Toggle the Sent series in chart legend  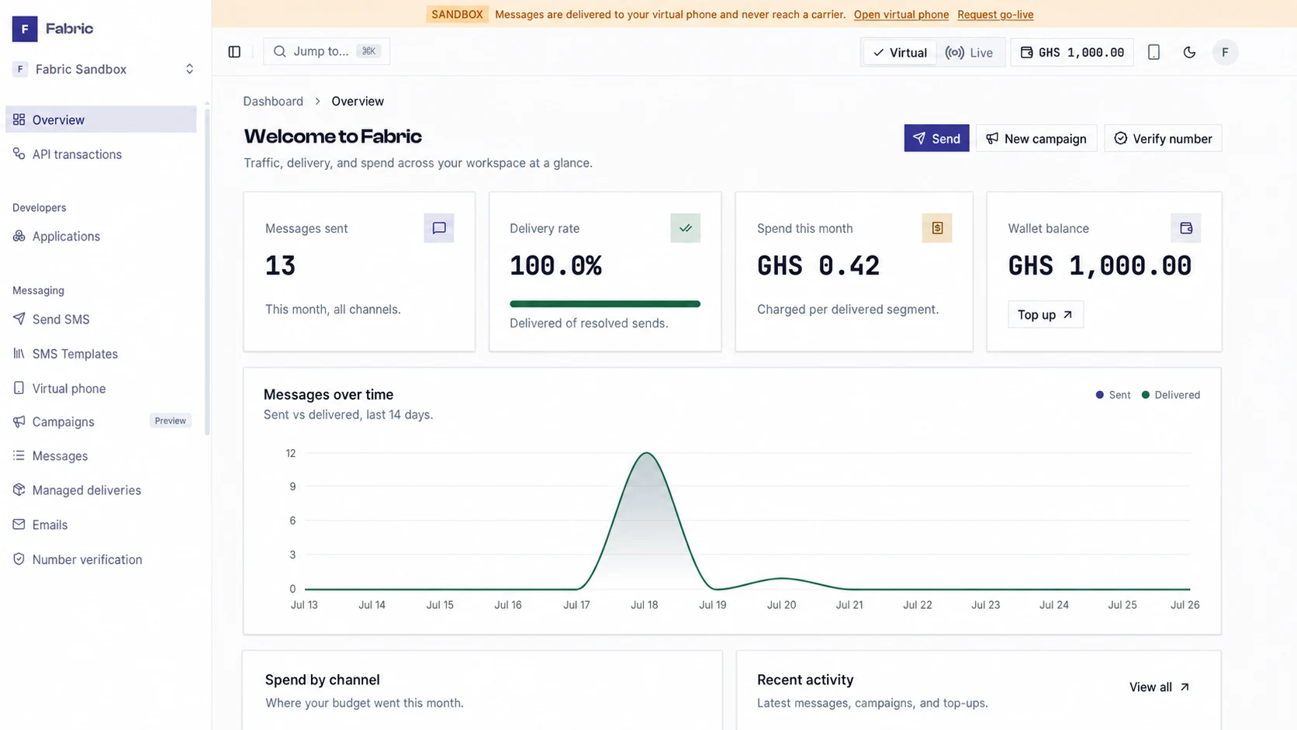click(x=1113, y=395)
